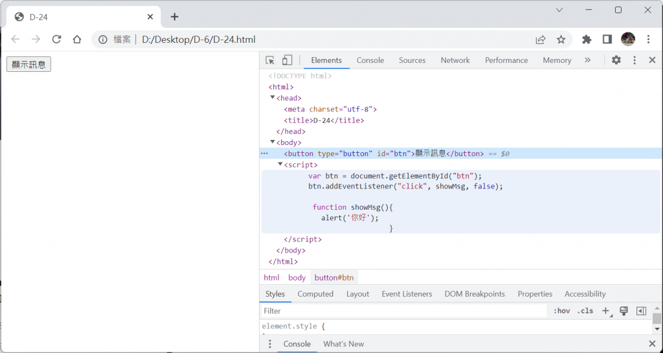Screen dimensions: 663x353
Task: Select the Computed sub-tab
Action: pyautogui.click(x=315, y=294)
